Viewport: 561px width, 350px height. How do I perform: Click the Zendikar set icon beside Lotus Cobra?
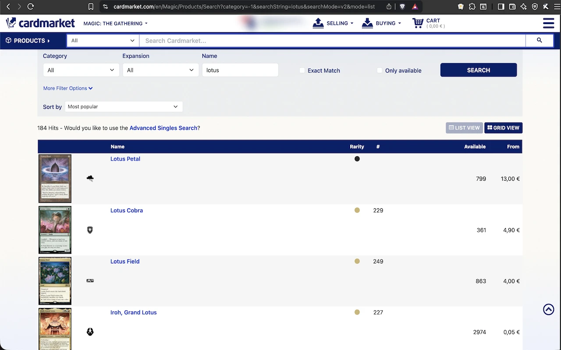pyautogui.click(x=90, y=230)
